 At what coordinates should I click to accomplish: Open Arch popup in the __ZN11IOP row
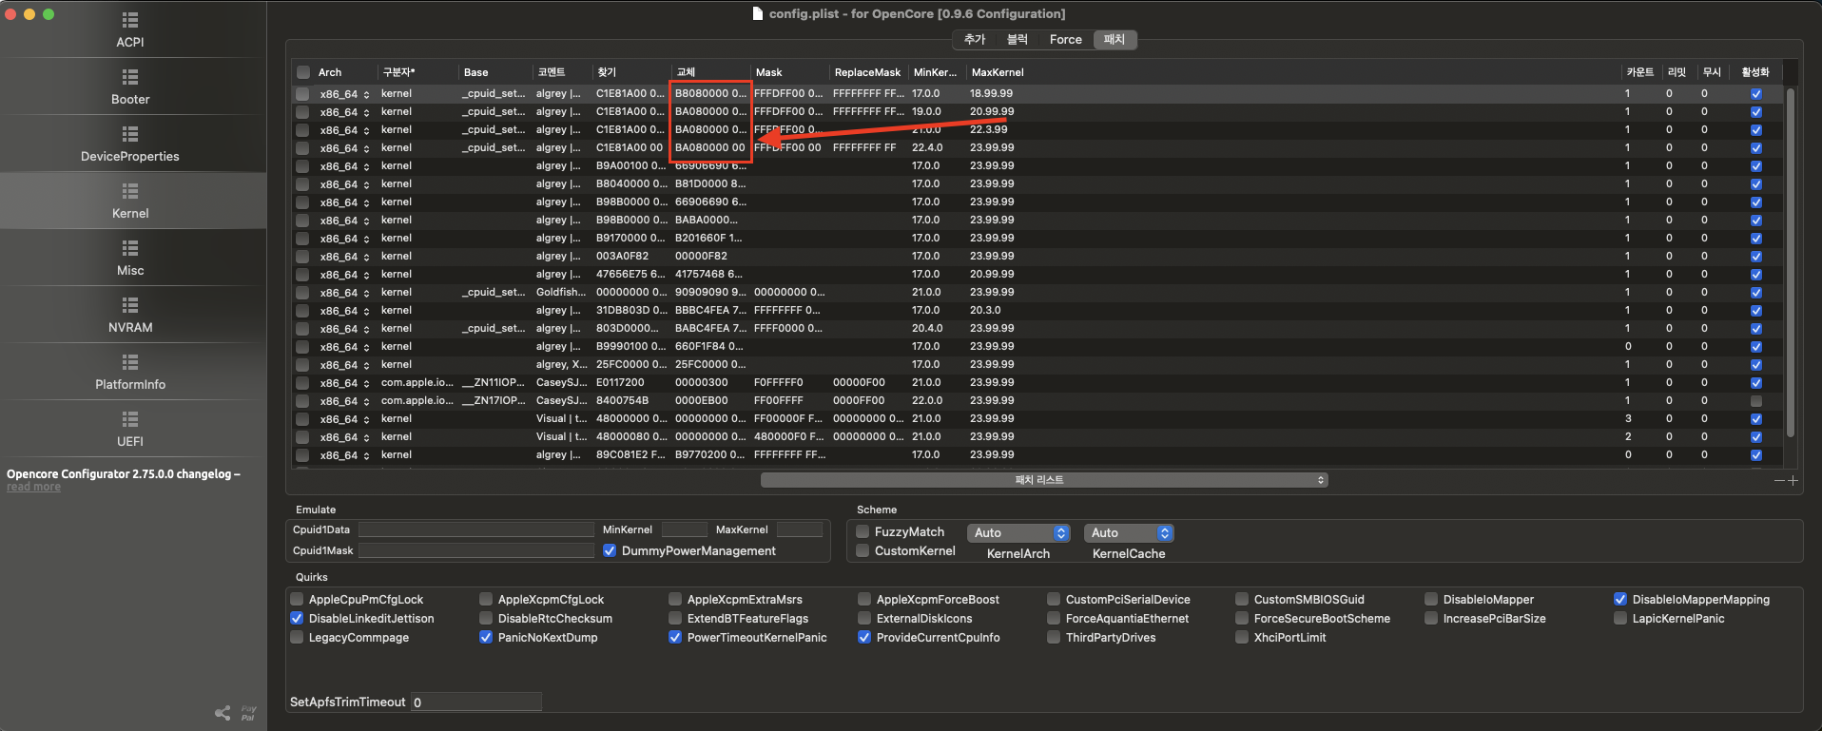click(344, 383)
